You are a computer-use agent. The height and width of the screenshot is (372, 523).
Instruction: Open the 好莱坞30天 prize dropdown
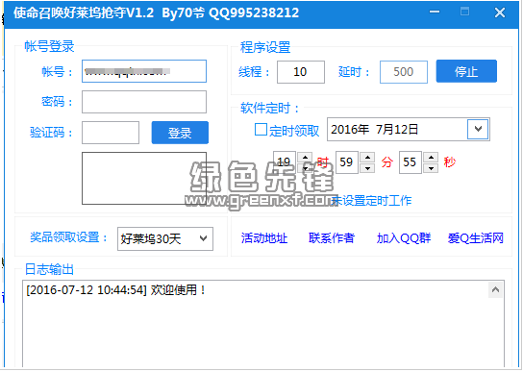(x=165, y=238)
